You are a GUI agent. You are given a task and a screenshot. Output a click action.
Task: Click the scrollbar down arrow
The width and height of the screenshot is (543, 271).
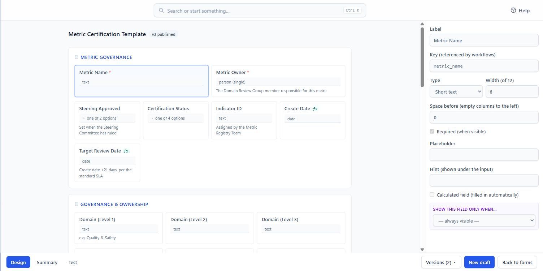point(422,250)
